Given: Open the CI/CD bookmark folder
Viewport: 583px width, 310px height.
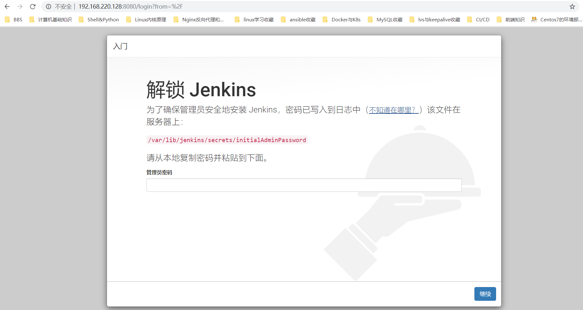Looking at the screenshot, I should (x=478, y=19).
